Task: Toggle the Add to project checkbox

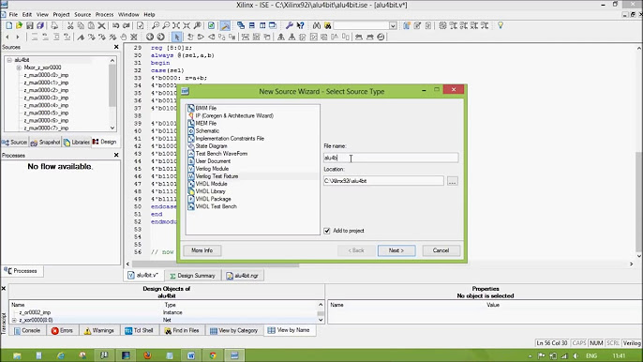Action: (x=327, y=231)
